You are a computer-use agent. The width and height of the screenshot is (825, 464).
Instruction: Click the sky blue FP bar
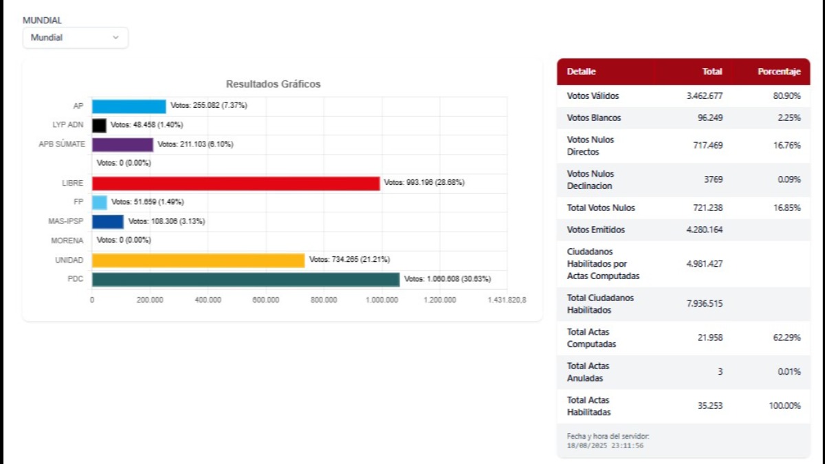(x=100, y=202)
